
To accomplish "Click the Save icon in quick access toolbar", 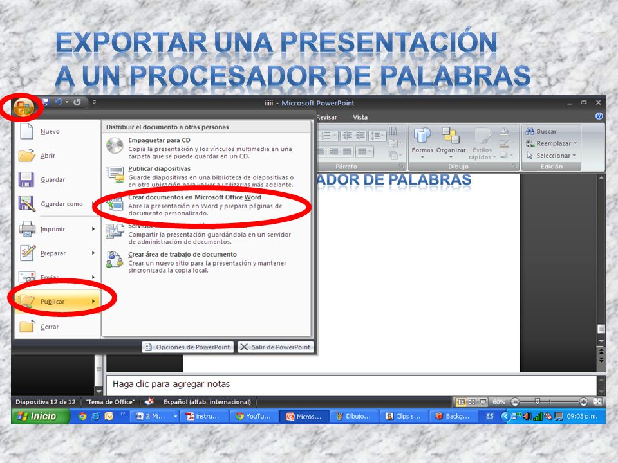I will point(46,102).
